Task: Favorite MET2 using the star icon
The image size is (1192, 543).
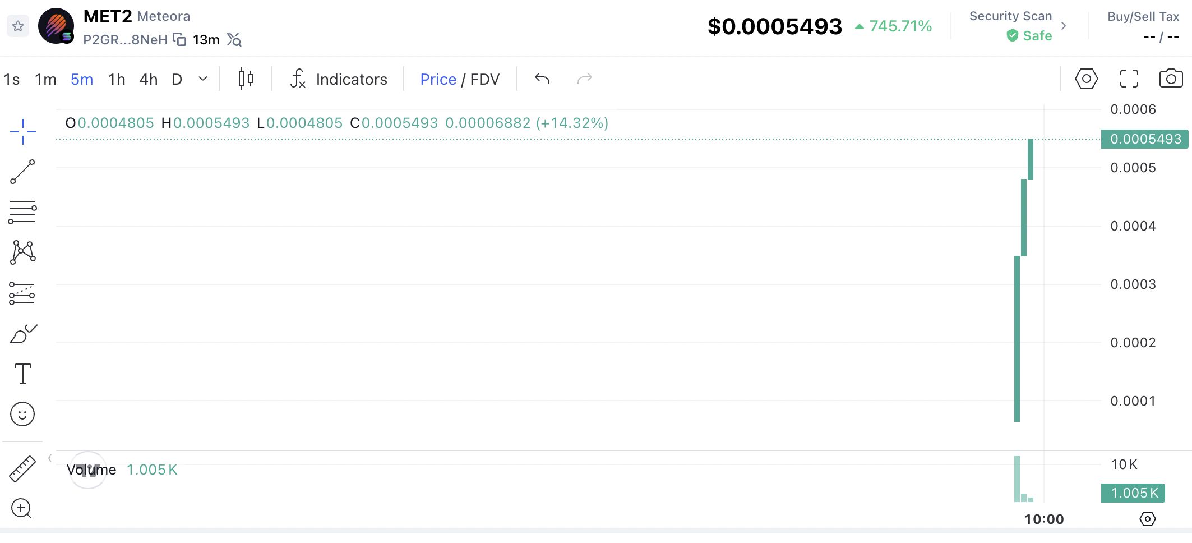Action: tap(18, 25)
